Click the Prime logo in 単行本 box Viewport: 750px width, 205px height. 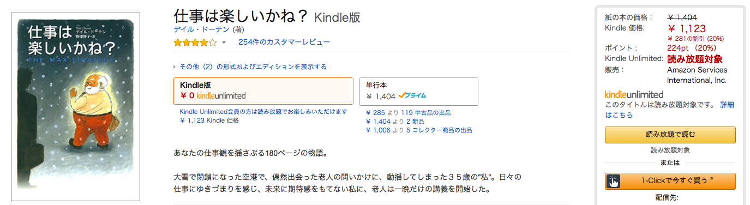pyautogui.click(x=412, y=96)
